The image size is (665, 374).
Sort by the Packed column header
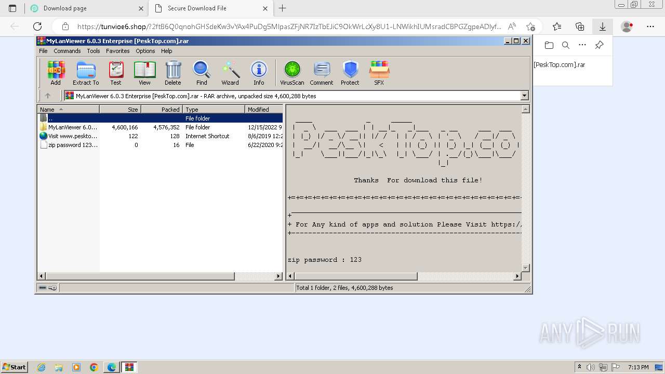pyautogui.click(x=162, y=109)
